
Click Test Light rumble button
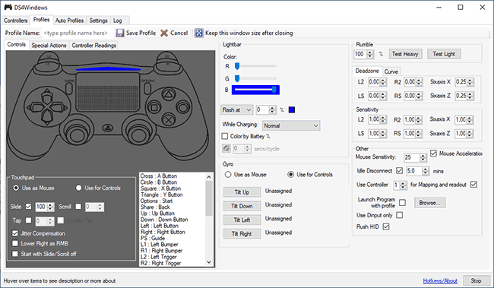point(444,54)
